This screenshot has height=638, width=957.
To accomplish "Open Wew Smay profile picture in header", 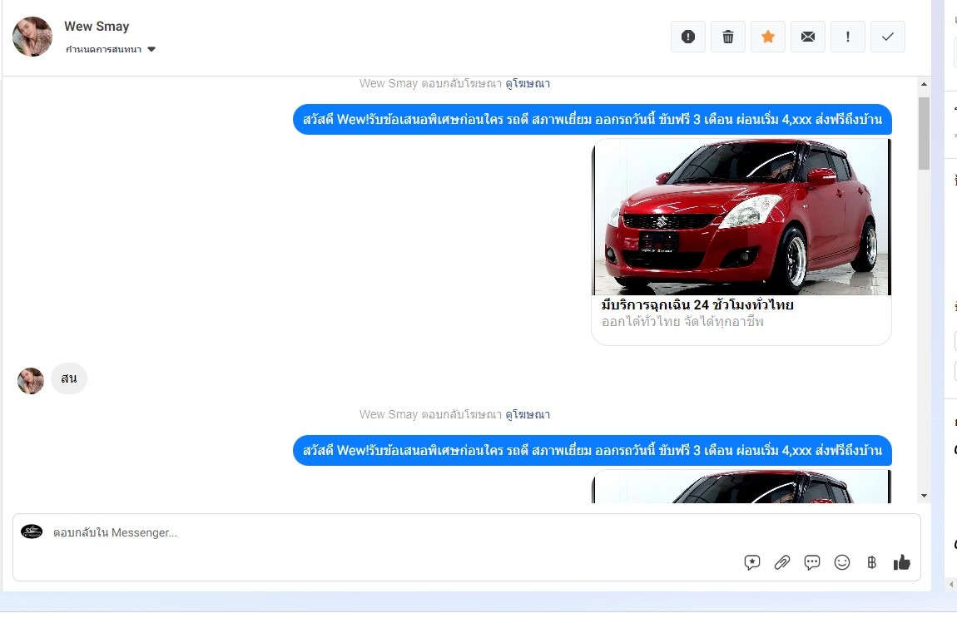I will click(x=32, y=37).
